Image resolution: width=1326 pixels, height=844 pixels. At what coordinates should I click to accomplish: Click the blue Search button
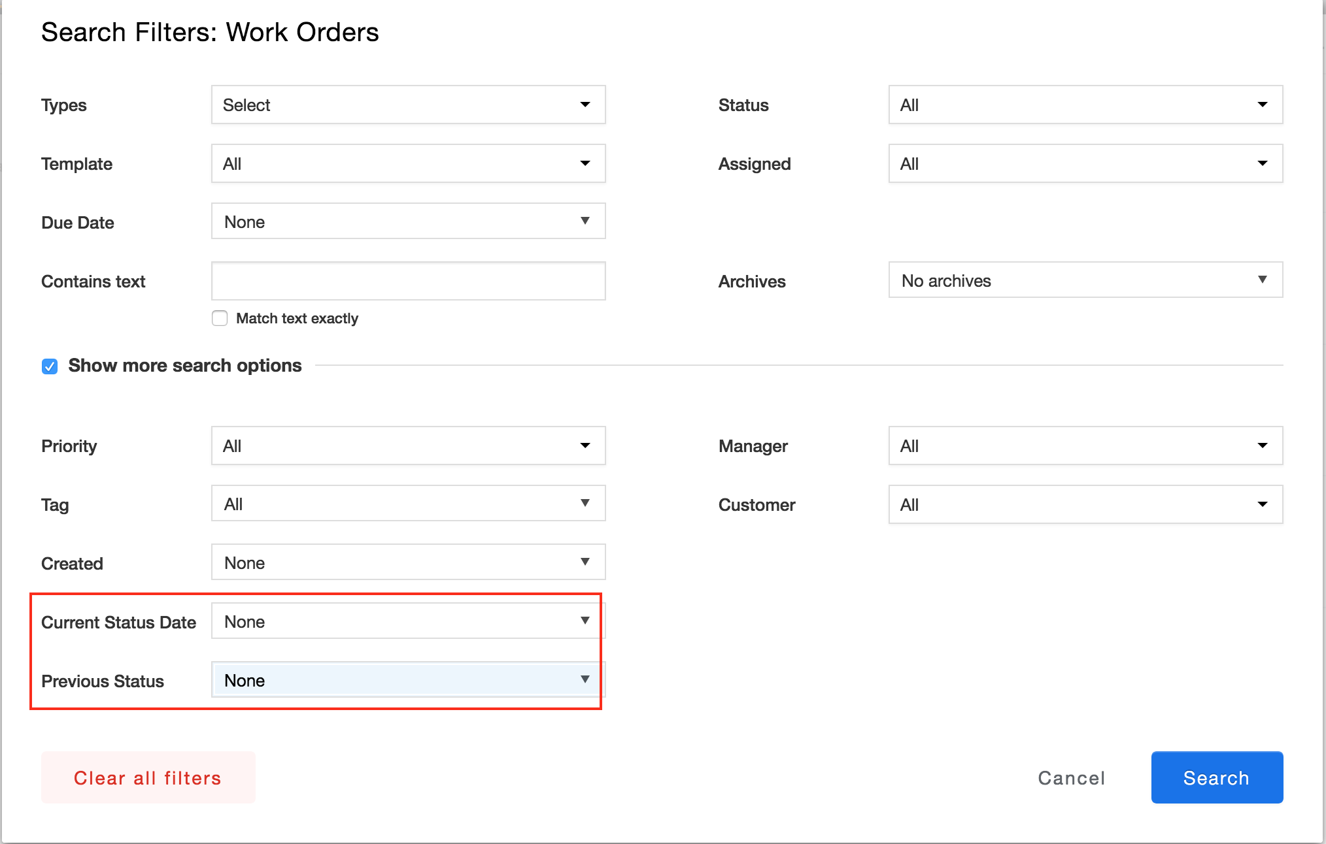1216,777
